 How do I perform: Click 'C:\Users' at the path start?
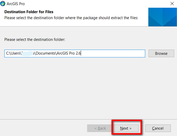(x=13, y=53)
